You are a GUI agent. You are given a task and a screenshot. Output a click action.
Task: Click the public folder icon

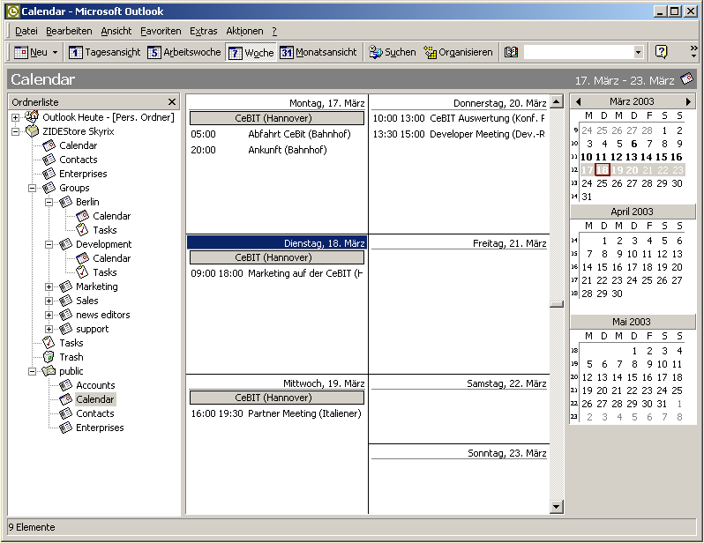[x=49, y=371]
